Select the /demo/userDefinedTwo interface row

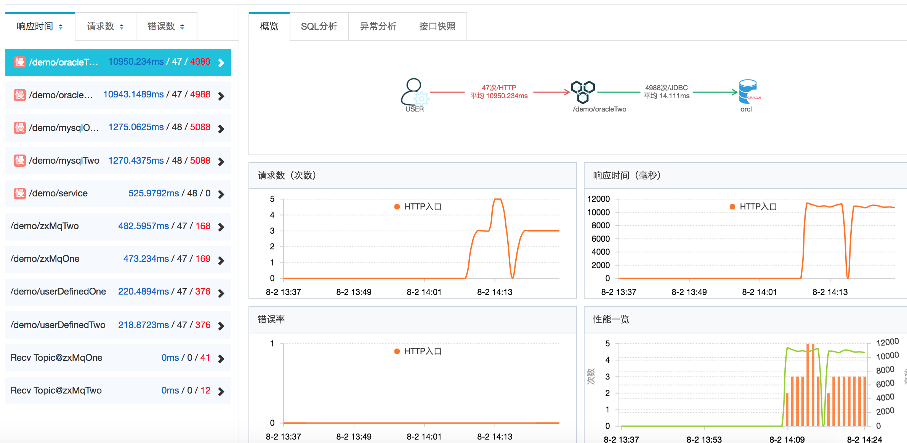[118, 325]
